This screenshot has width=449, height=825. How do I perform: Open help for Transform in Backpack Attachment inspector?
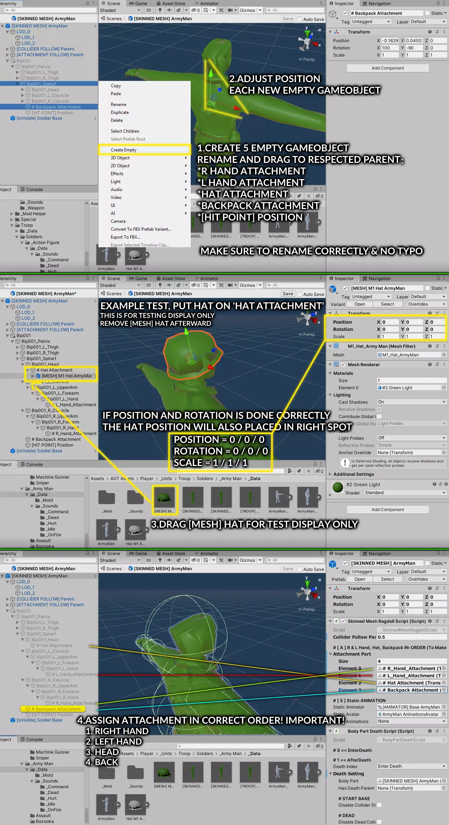(430, 32)
